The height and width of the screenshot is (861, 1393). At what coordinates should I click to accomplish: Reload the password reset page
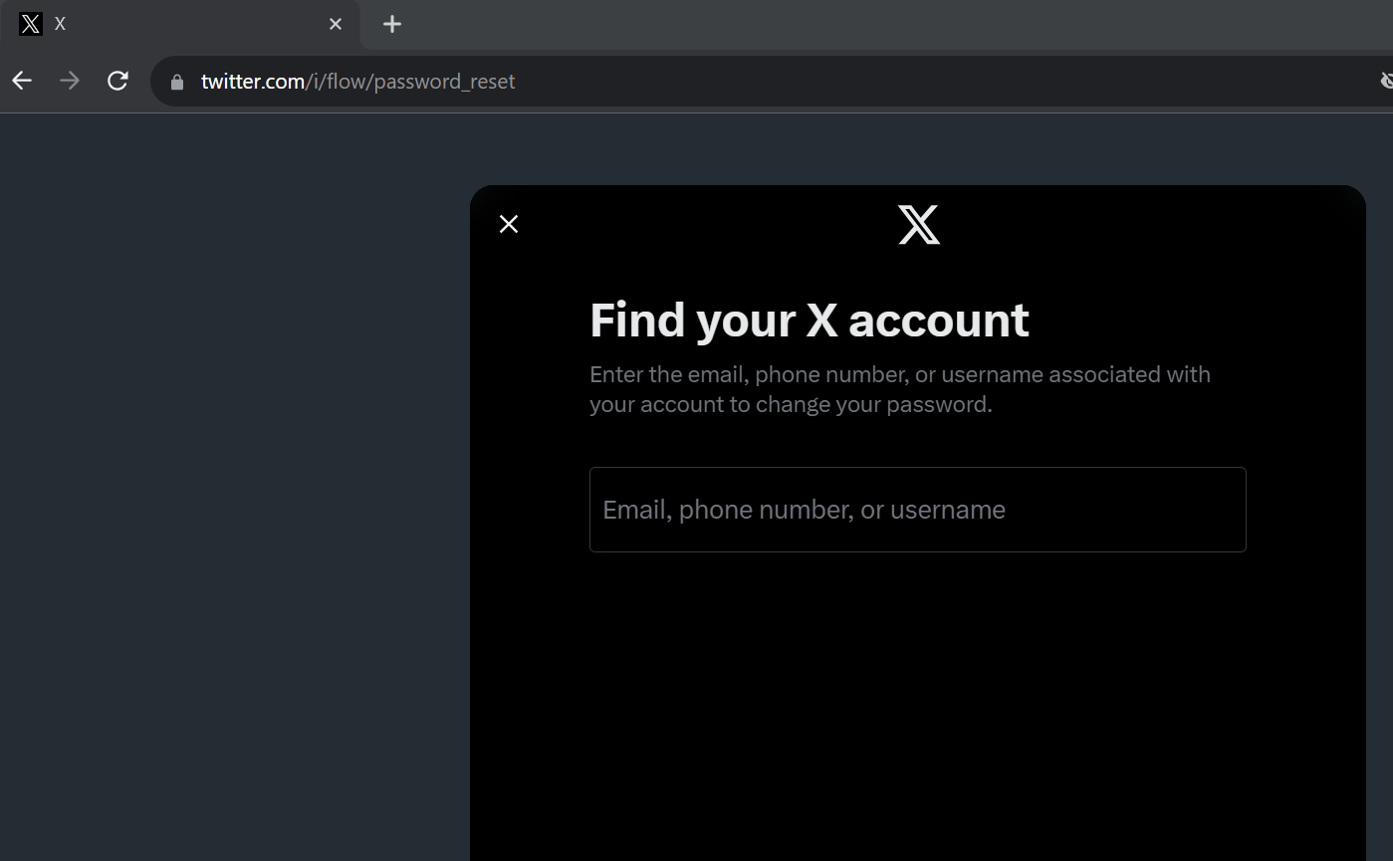click(117, 81)
